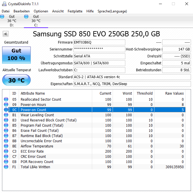Click the Drehzahl value ---- (SSD)
Image resolution: width=193 pixels, height=193 pixels.
pos(177,56)
